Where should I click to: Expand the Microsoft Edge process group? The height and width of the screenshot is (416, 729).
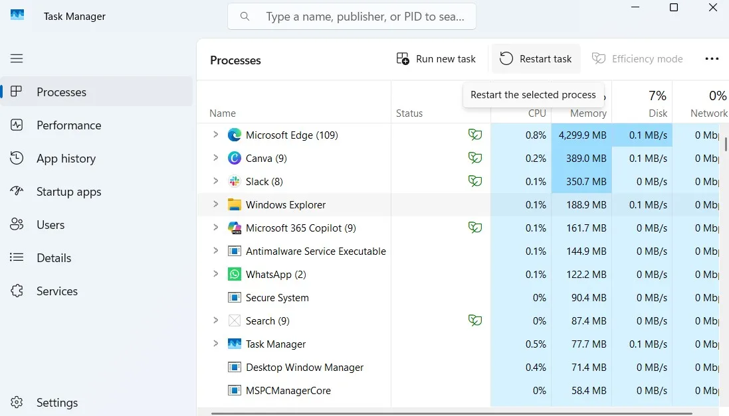[215, 134]
